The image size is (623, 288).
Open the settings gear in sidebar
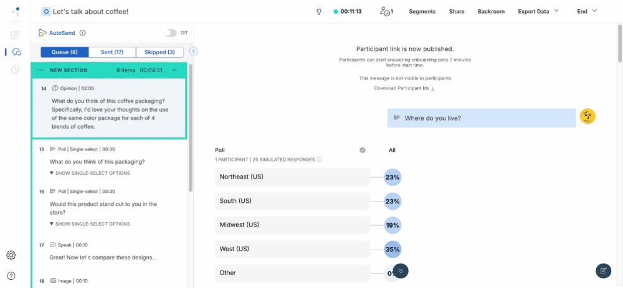(x=11, y=255)
